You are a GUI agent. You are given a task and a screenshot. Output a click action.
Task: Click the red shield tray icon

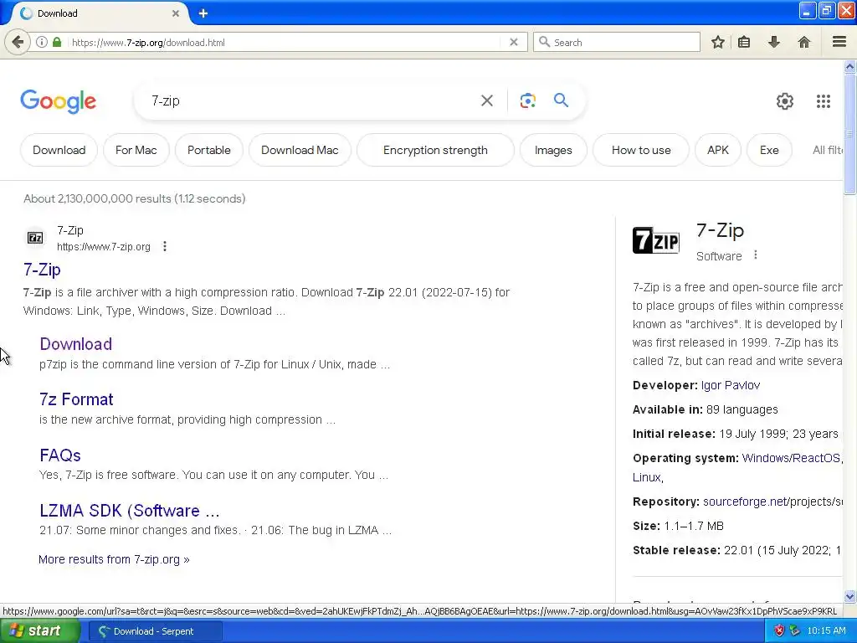click(x=779, y=631)
